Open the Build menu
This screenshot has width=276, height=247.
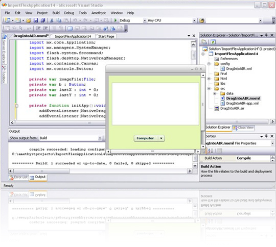click(56, 13)
